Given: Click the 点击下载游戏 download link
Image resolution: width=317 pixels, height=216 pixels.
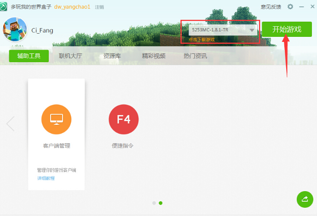Looking at the screenshot, I should pos(202,40).
